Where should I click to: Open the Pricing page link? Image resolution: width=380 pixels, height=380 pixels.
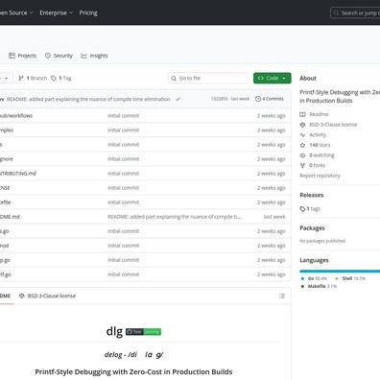pos(88,12)
